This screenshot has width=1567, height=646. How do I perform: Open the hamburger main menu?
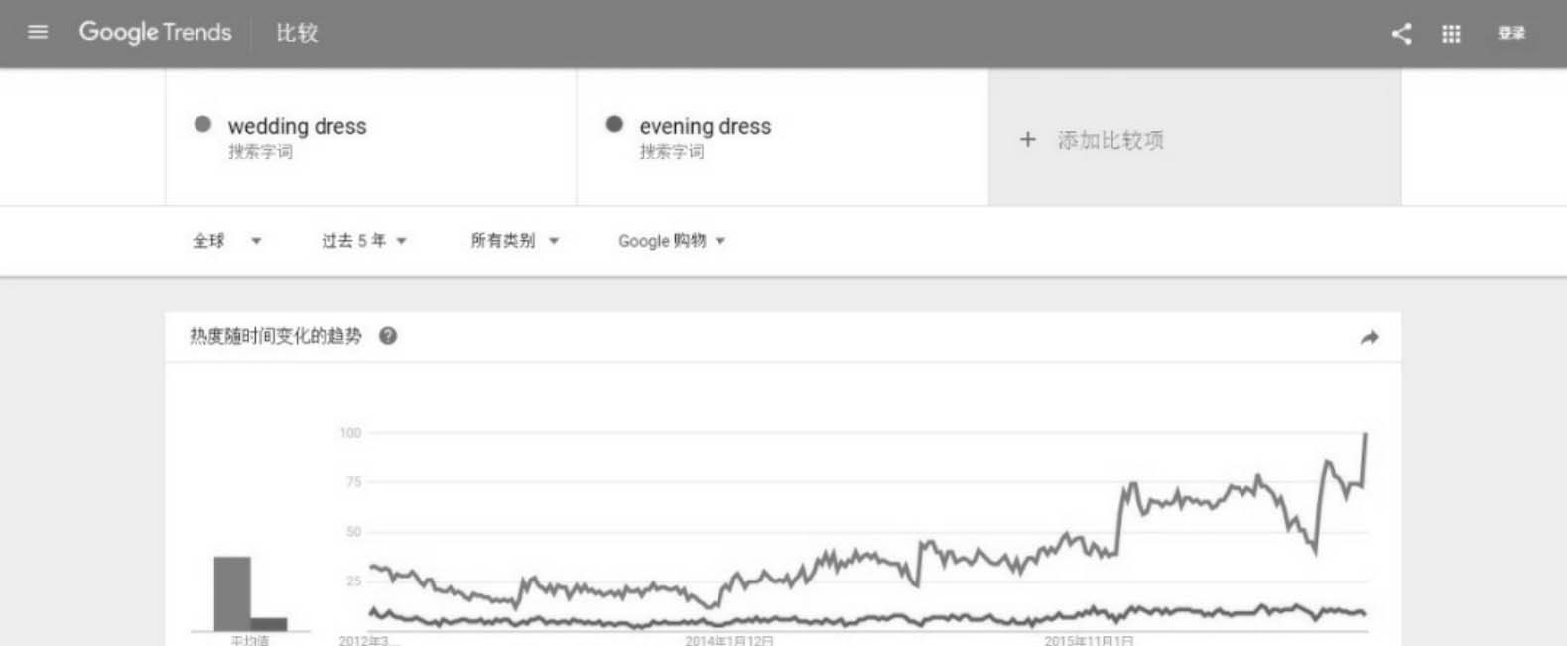[x=38, y=32]
